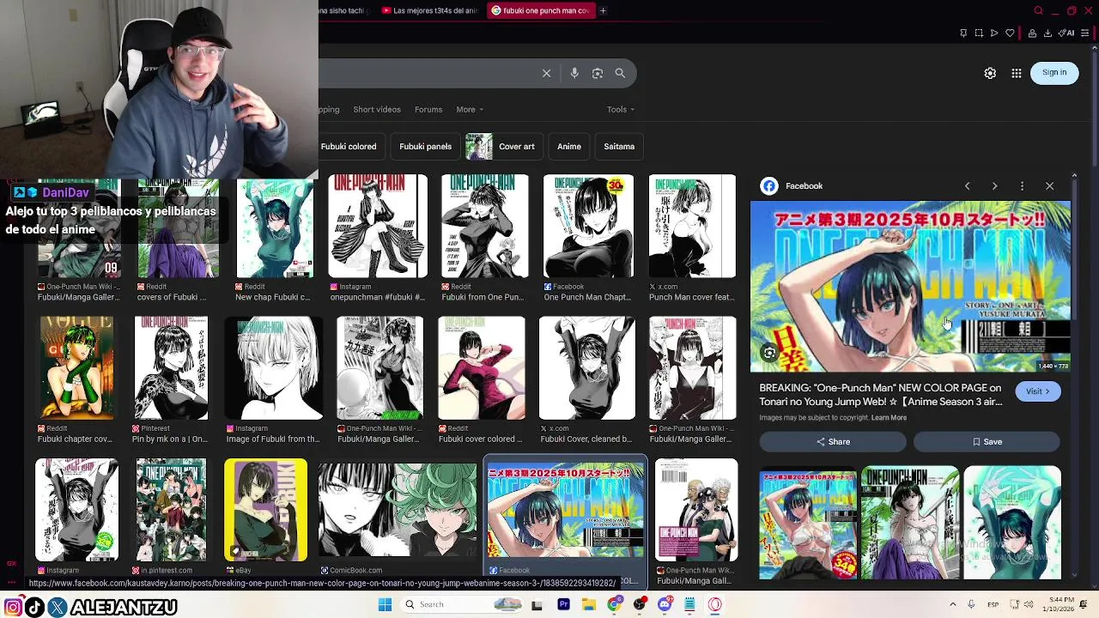The image size is (1099, 618).
Task: Share the previewed image
Action: 833,442
